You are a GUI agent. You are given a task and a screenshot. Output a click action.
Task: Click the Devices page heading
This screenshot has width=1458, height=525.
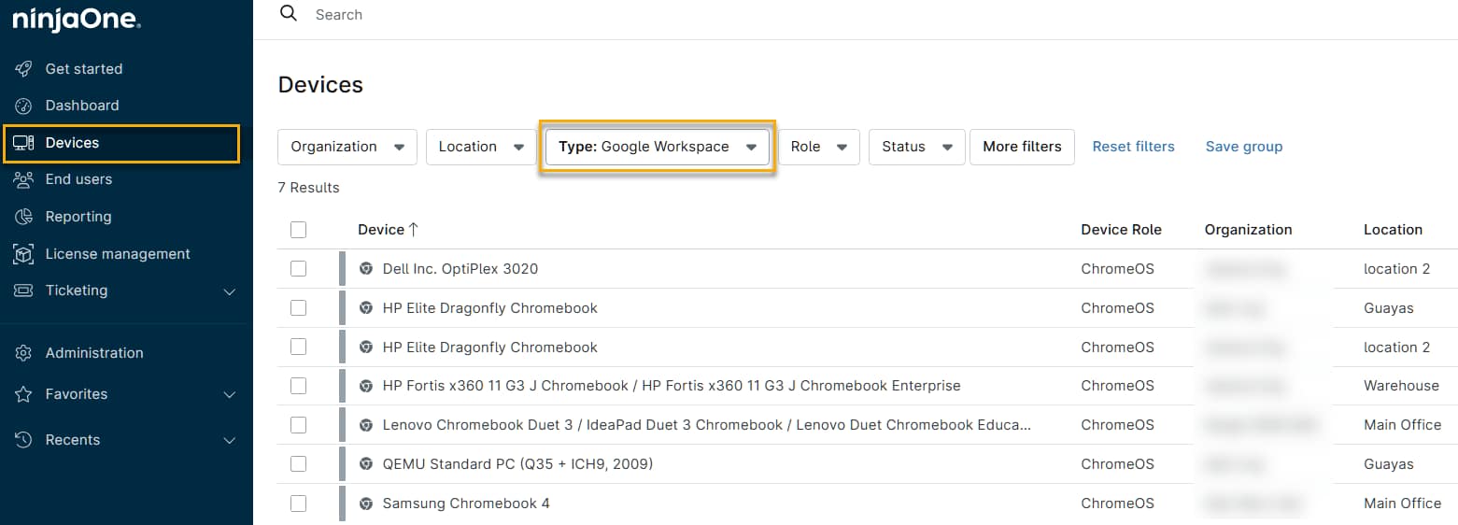(320, 85)
